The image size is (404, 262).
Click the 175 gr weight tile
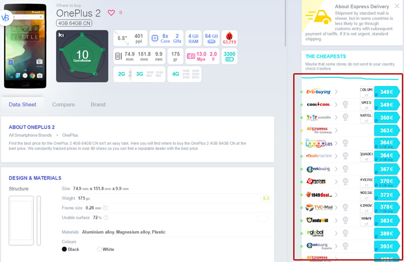click(x=175, y=56)
